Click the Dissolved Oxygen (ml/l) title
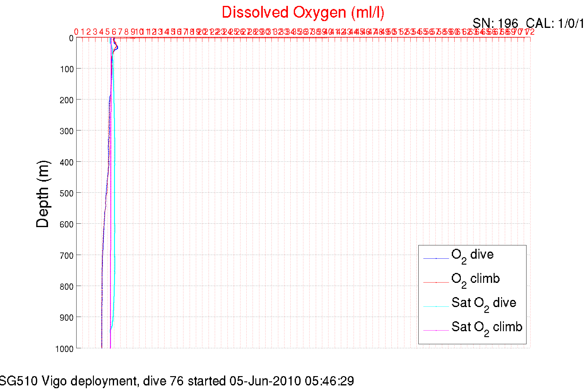The height and width of the screenshot is (391, 586). coord(303,13)
